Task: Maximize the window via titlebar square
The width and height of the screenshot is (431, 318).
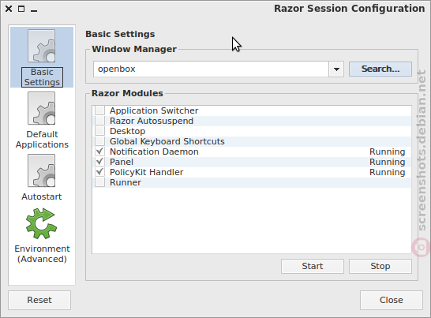Action: tap(21, 9)
